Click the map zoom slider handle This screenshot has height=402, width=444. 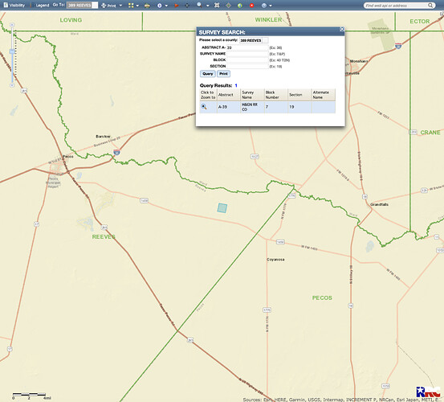point(12,51)
